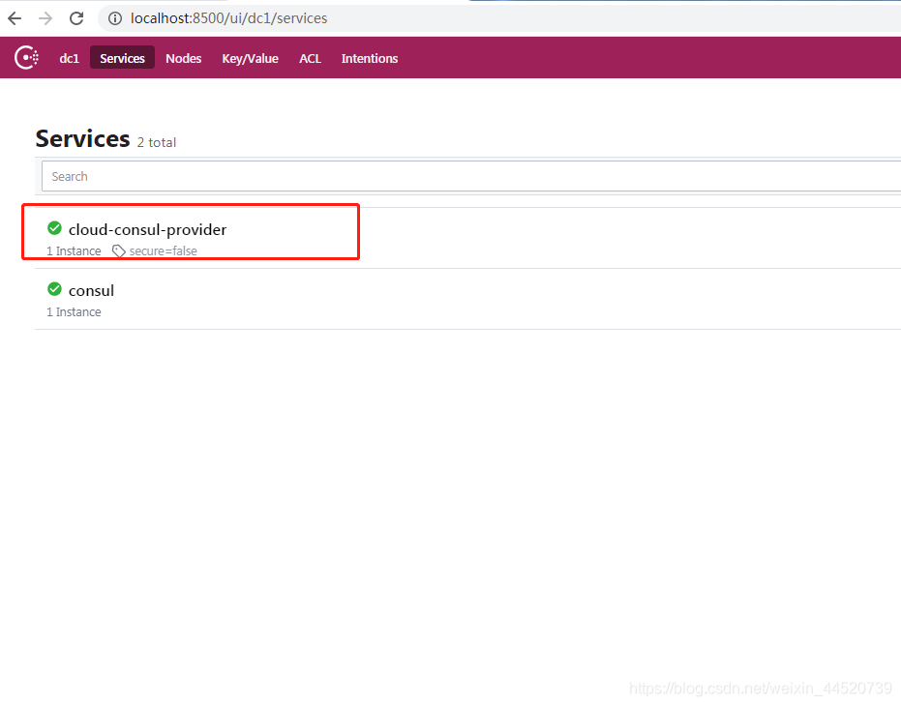Open the Nodes tab
This screenshot has width=901, height=706.
[183, 58]
